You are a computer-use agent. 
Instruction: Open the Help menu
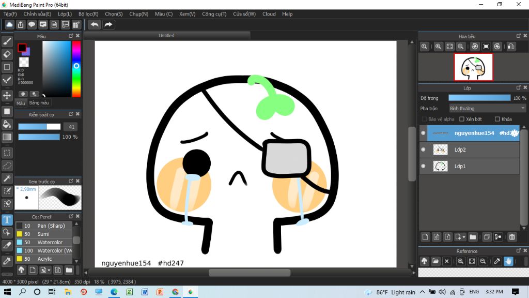[x=287, y=14]
